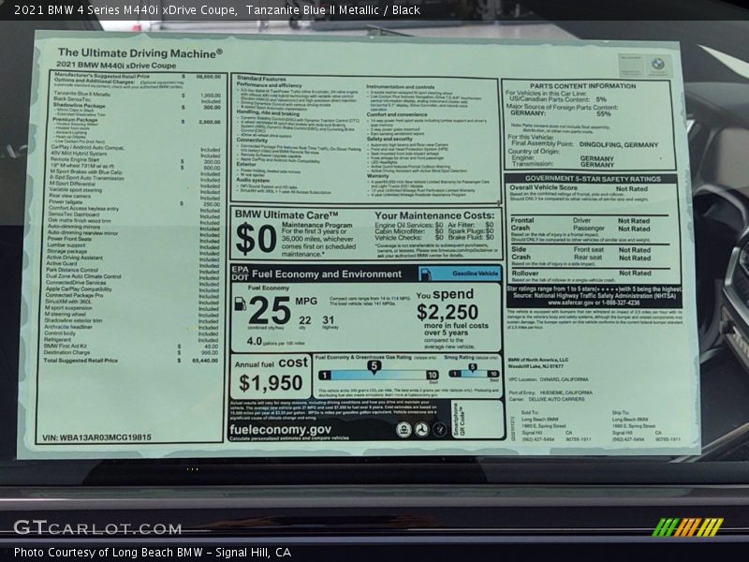
Task: Click the 'Safety and security' subheading
Action: click(x=389, y=139)
